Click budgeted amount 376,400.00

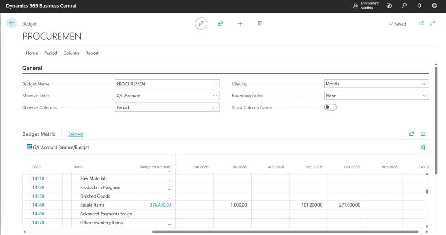tap(161, 205)
